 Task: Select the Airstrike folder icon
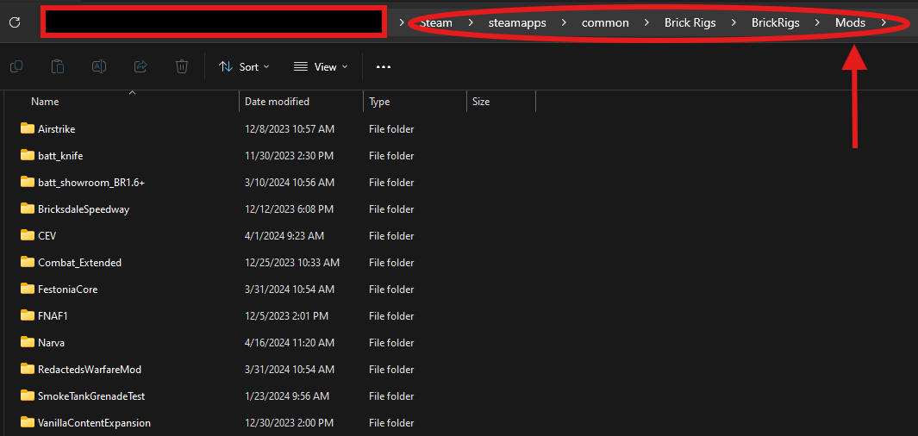pos(27,129)
